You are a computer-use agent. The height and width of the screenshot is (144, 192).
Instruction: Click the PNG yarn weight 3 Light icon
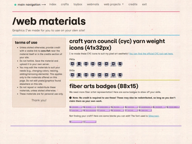pos(93,64)
